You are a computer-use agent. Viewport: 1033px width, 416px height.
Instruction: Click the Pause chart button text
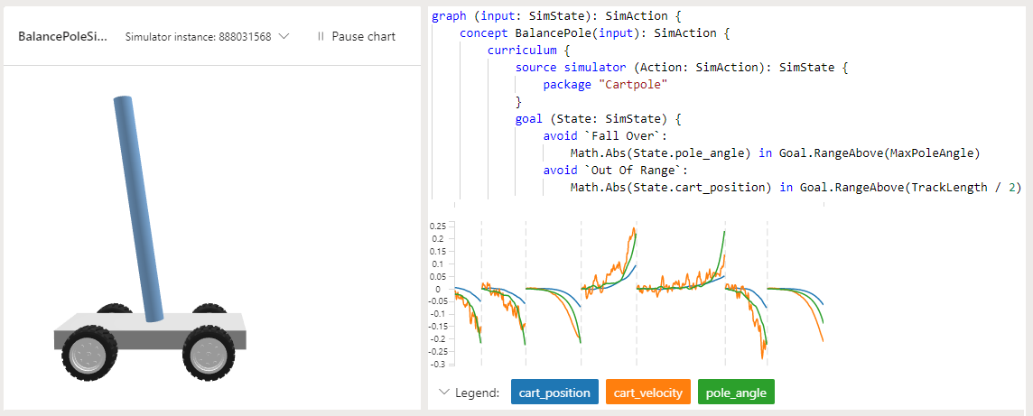(363, 37)
